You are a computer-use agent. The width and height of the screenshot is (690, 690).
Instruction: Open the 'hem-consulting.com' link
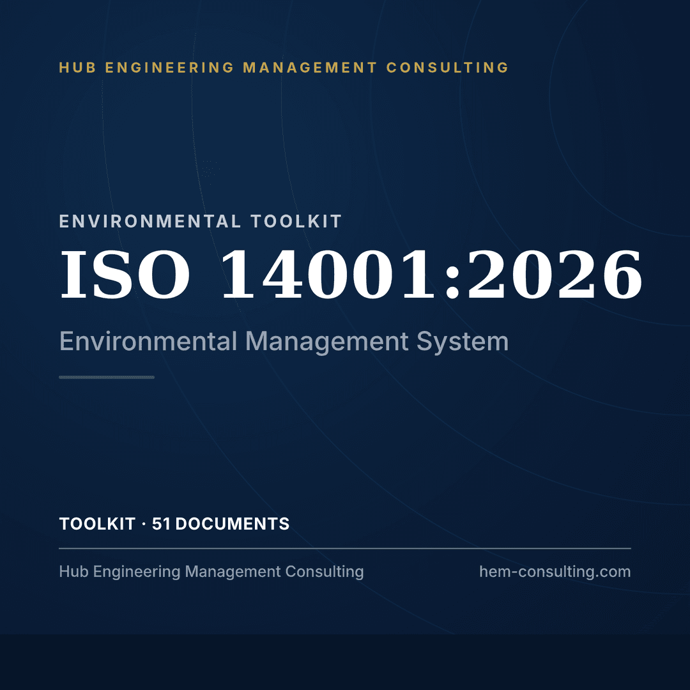pyautogui.click(x=555, y=572)
